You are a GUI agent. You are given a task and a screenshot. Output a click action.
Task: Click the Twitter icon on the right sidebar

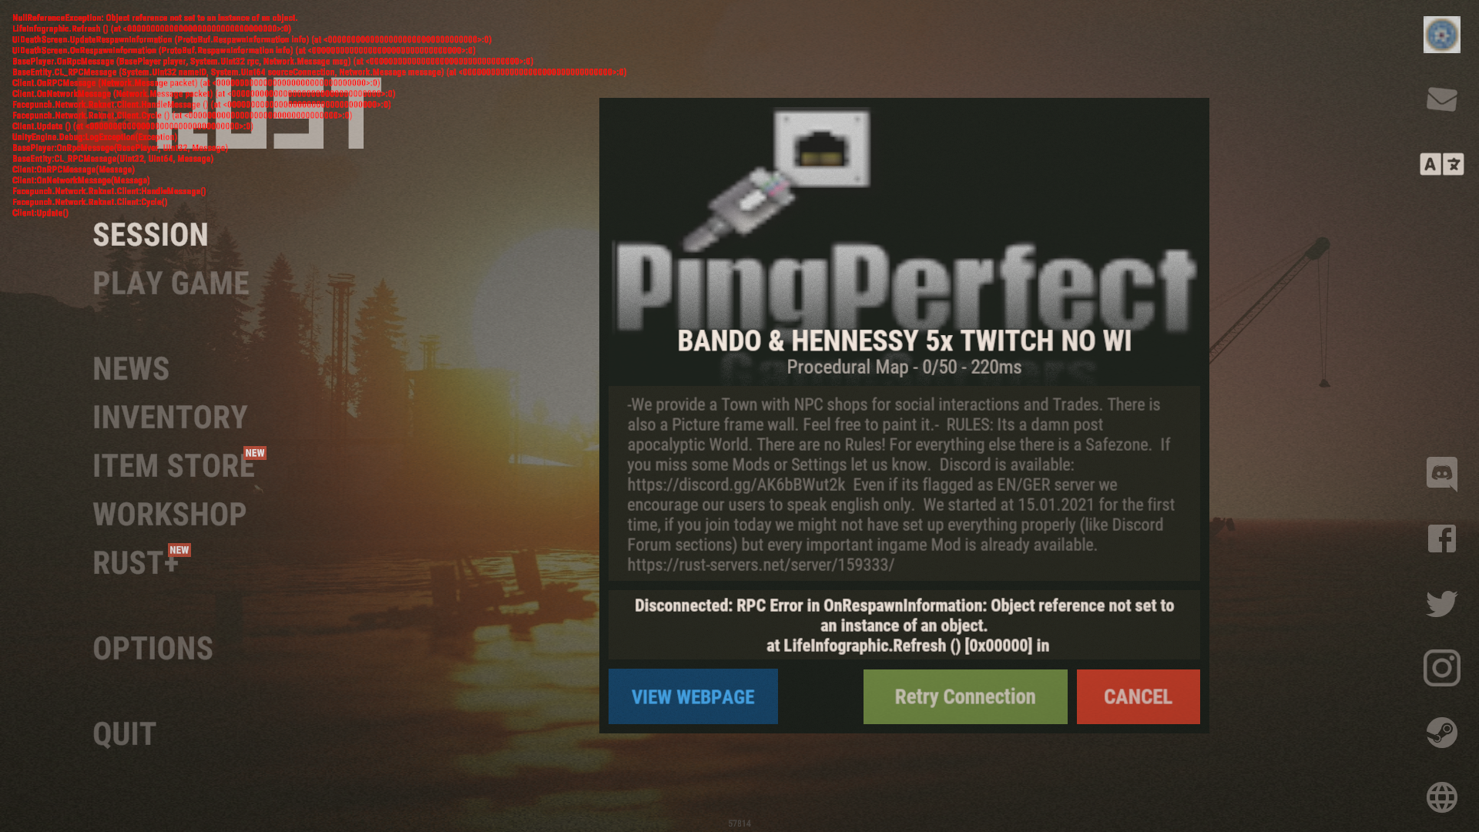tap(1441, 602)
